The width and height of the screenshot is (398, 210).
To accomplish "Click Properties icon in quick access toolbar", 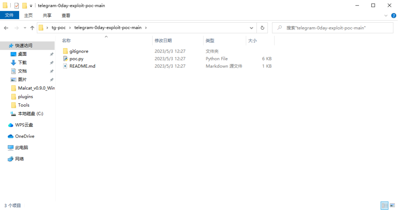I will [x=17, y=5].
